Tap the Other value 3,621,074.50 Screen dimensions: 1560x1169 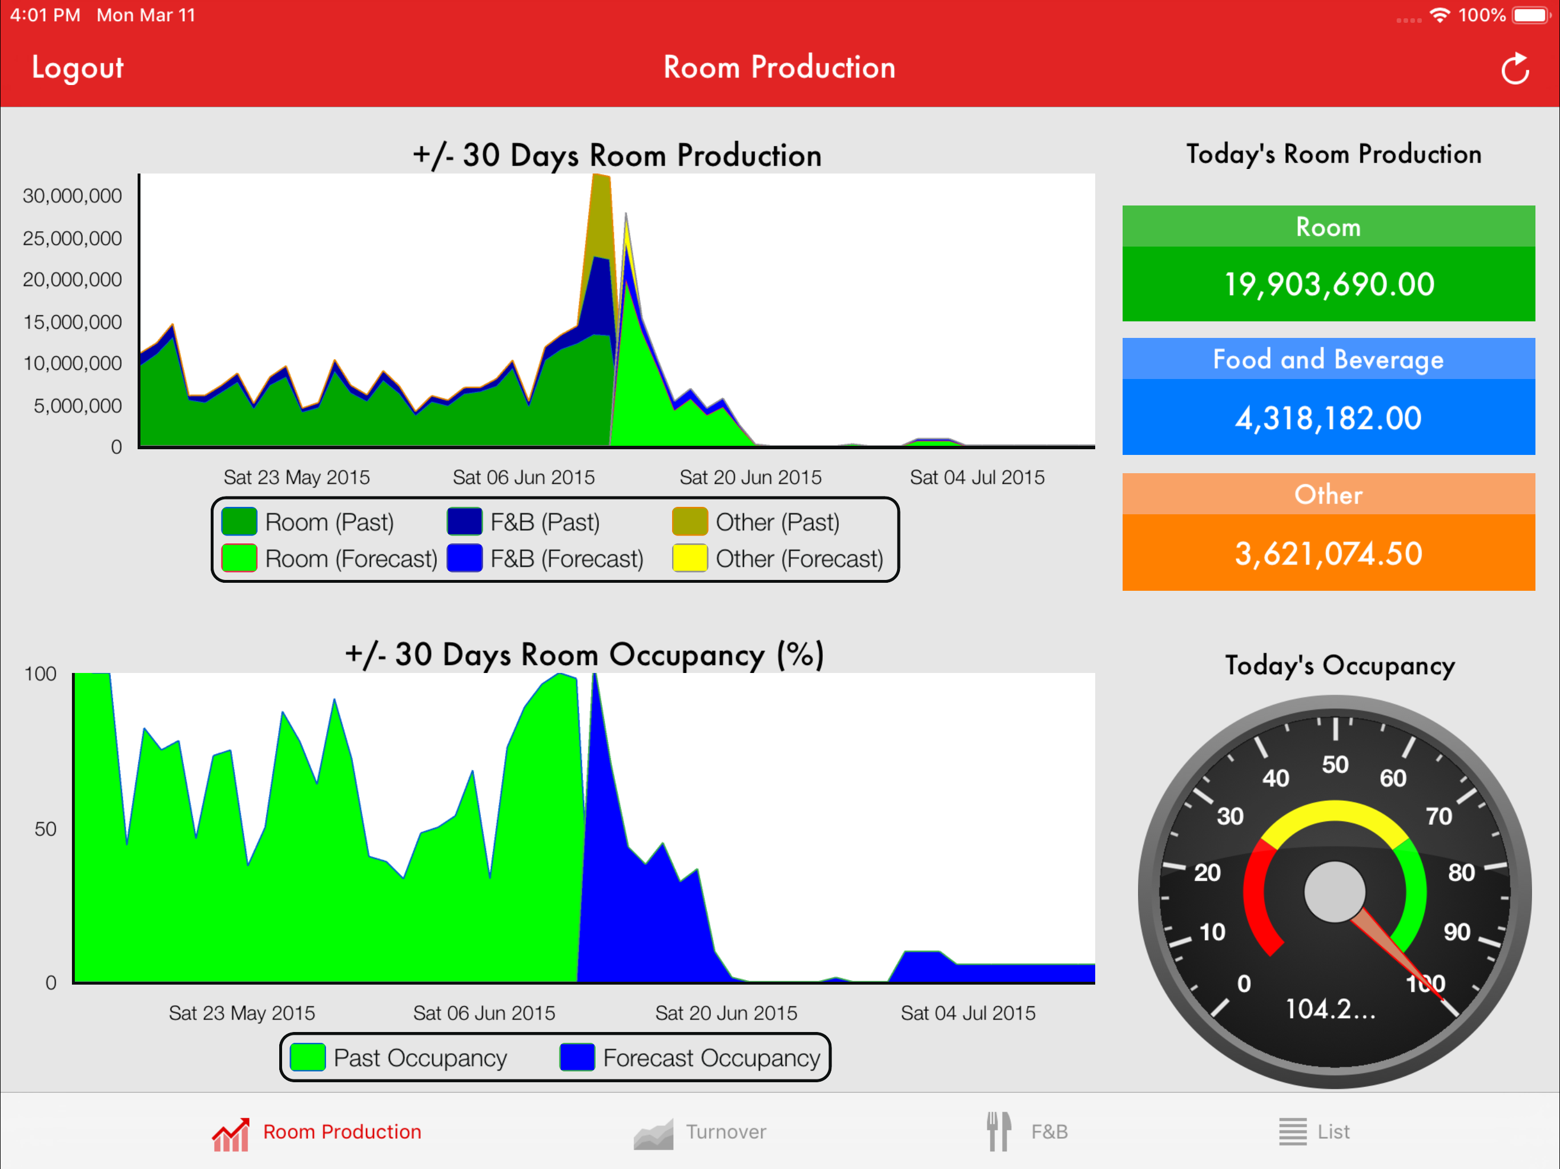point(1329,554)
